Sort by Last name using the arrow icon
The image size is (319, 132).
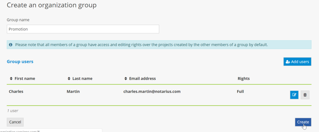pos(69,78)
